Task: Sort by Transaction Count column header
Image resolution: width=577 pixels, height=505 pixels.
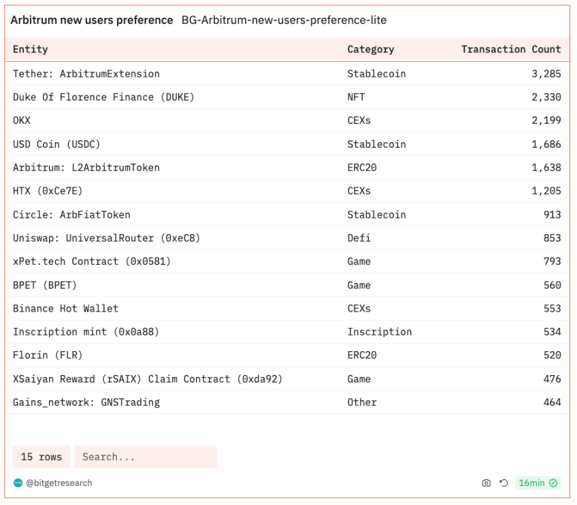Action: 510,49
